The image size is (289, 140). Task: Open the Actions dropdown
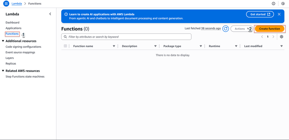point(241,29)
